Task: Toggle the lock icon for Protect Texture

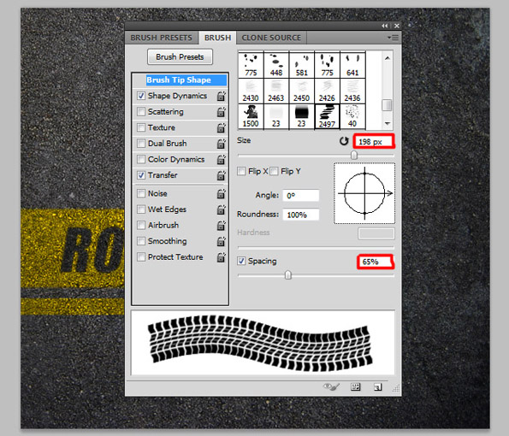Action: [221, 257]
